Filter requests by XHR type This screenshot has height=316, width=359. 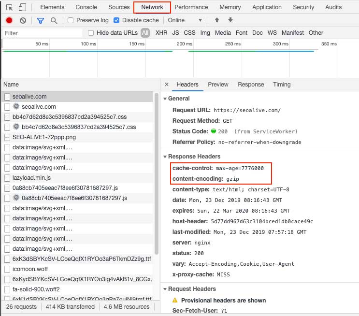click(x=161, y=33)
